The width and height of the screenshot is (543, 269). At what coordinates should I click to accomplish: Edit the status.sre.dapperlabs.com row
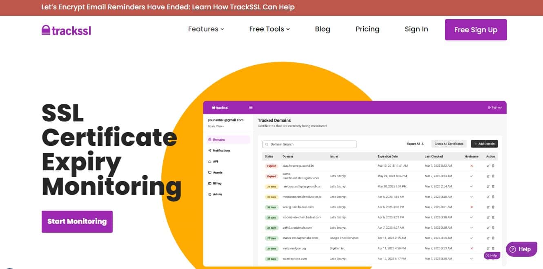(x=488, y=238)
